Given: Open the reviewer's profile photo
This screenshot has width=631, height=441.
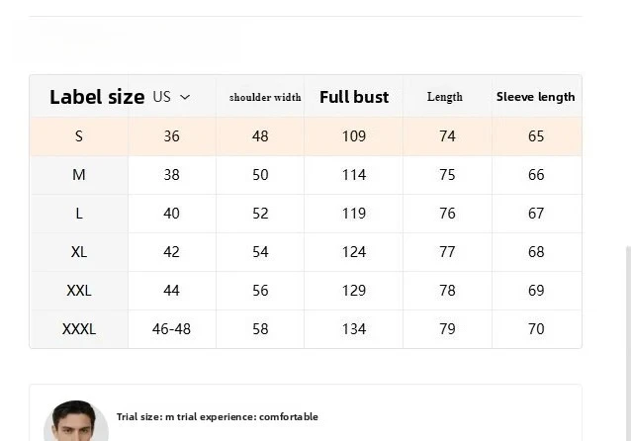Looking at the screenshot, I should (x=75, y=423).
